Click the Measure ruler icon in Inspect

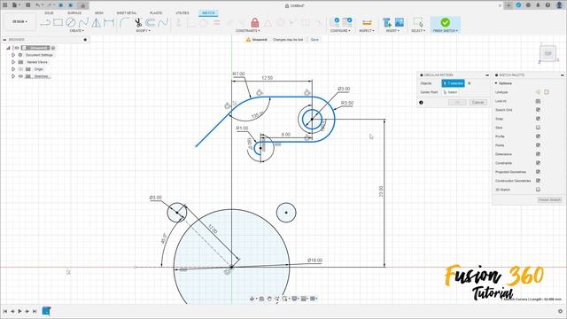pos(367,22)
